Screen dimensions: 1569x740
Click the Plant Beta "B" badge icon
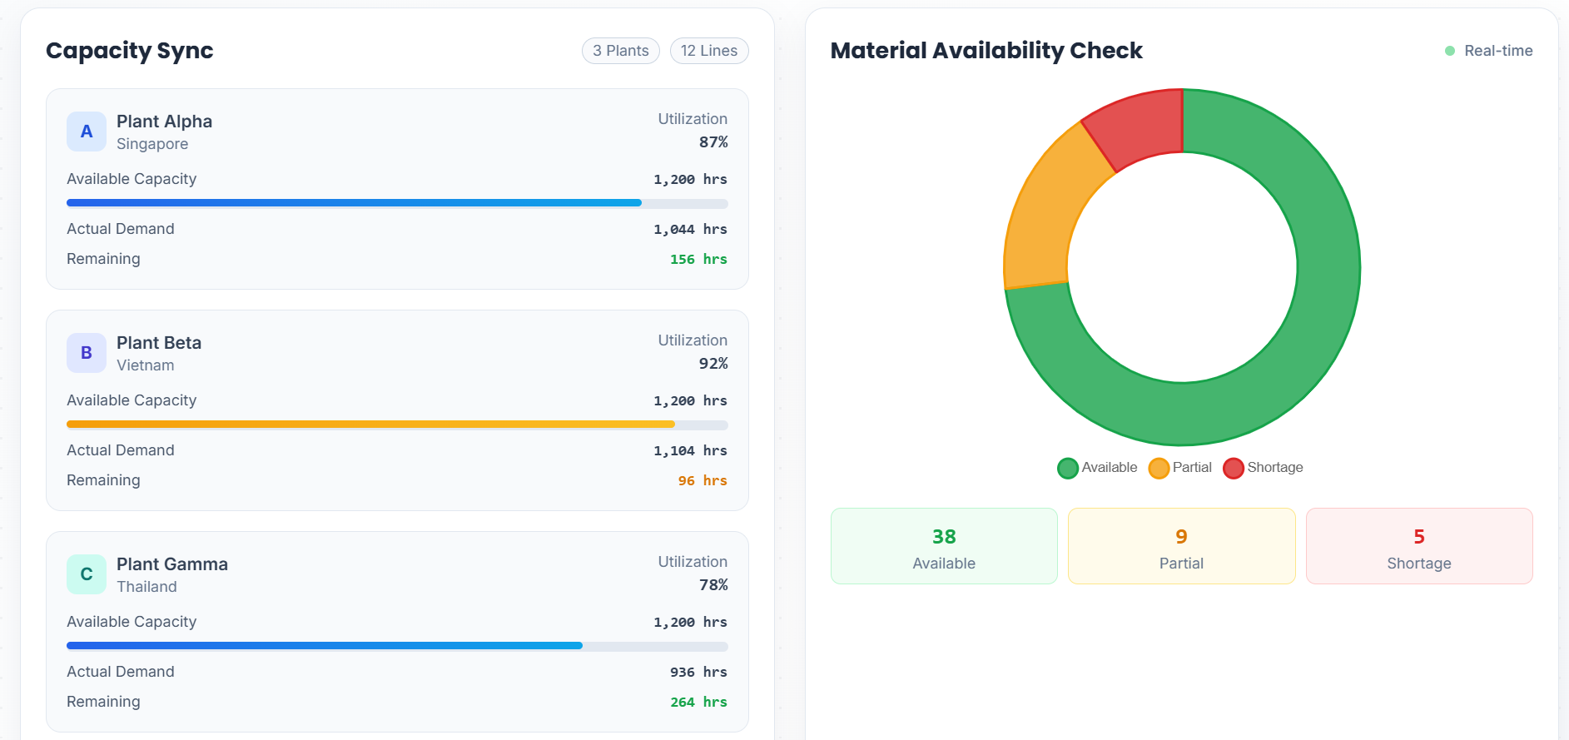87,353
